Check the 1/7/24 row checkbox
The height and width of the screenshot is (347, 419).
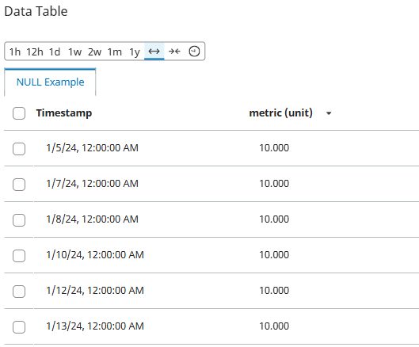click(19, 185)
